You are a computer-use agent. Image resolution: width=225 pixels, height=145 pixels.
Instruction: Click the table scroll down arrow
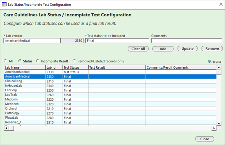tap(219, 123)
